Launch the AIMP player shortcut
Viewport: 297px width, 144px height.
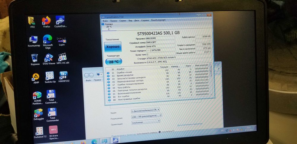coord(36,79)
